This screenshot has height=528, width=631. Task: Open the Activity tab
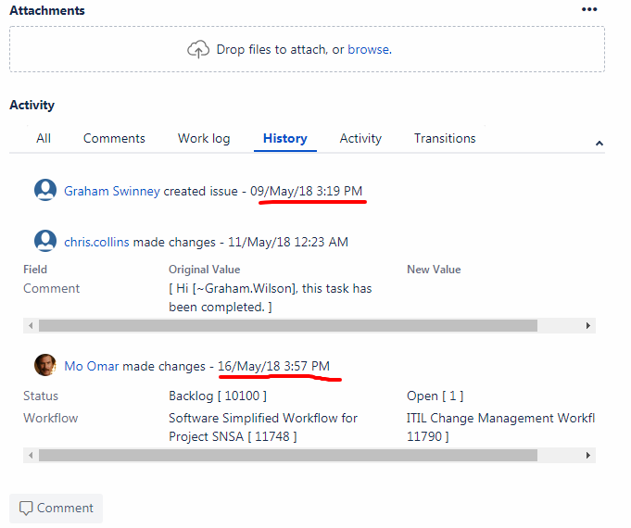[360, 138]
